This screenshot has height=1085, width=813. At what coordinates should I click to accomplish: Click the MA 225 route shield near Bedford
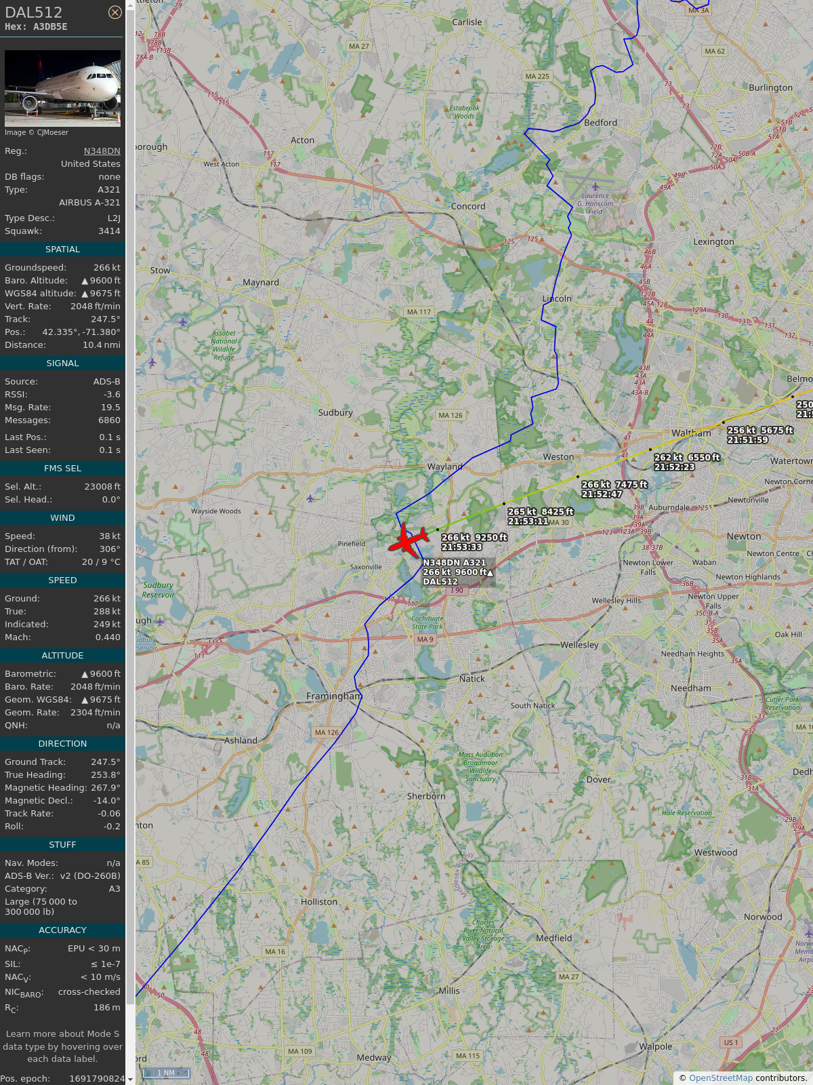(x=537, y=76)
